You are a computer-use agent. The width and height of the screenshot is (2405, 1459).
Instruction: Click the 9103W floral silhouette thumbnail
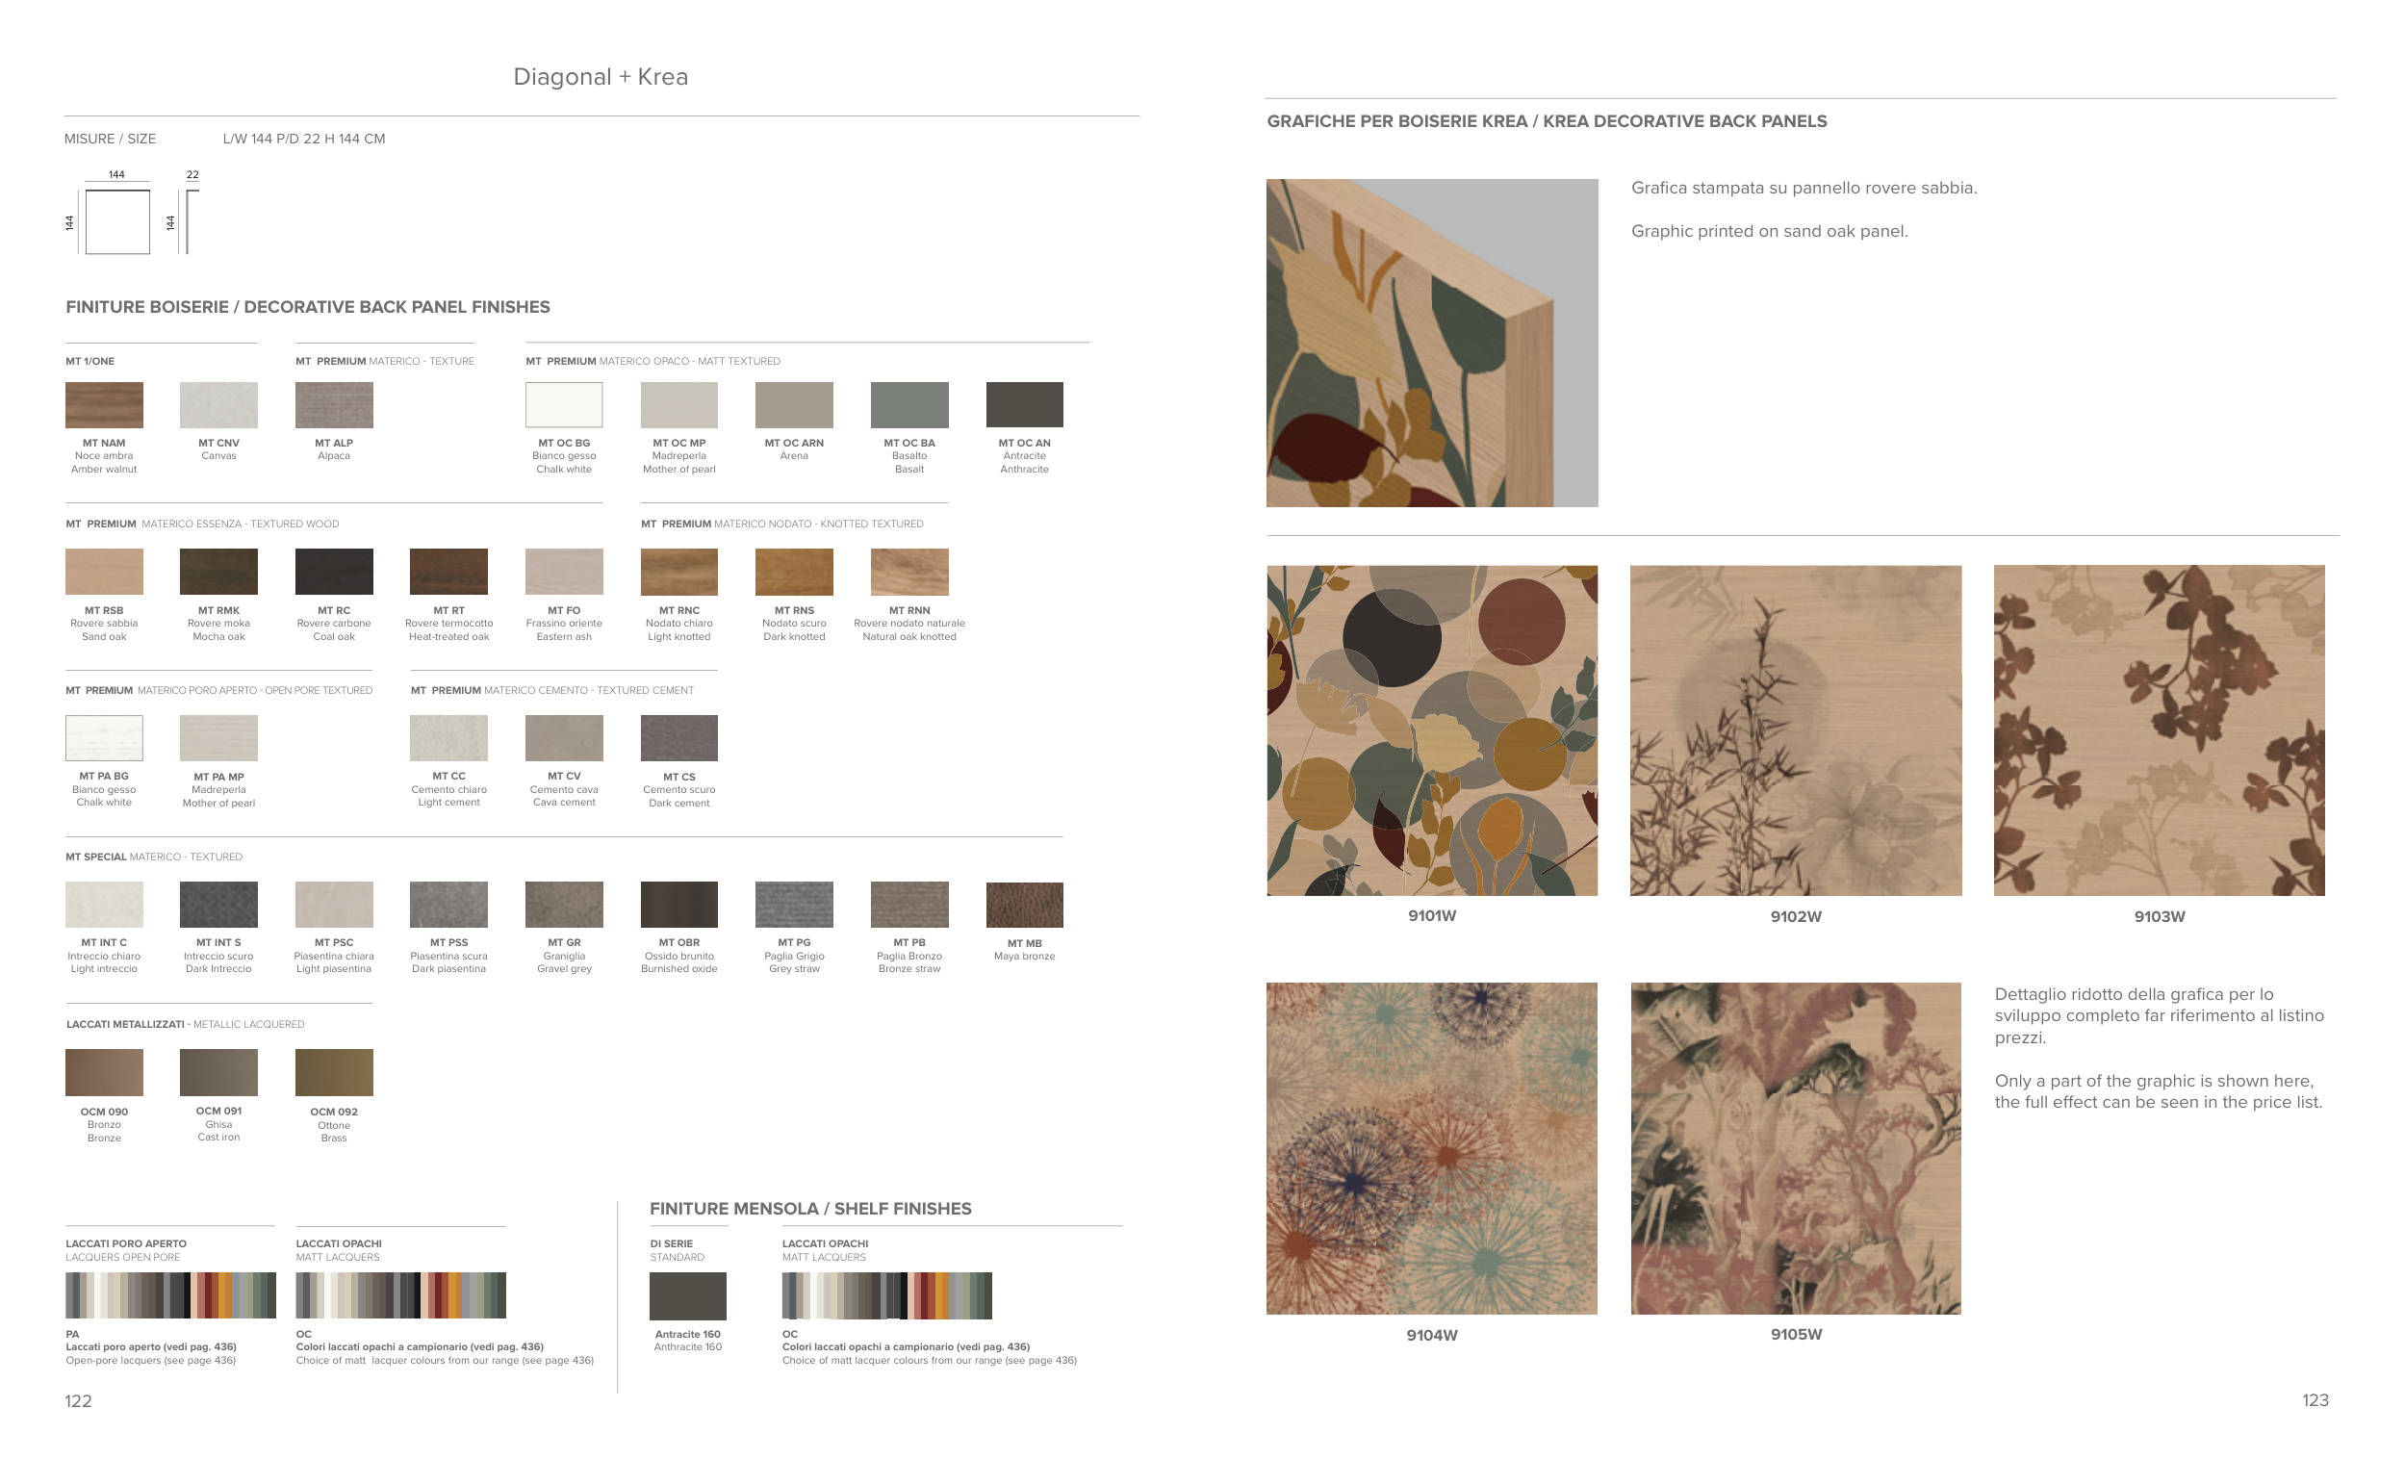[x=2158, y=730]
